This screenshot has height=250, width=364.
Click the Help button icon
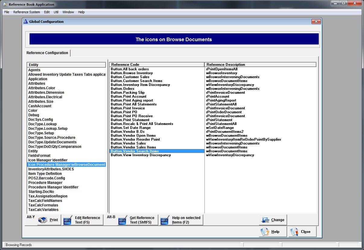click(x=265, y=232)
